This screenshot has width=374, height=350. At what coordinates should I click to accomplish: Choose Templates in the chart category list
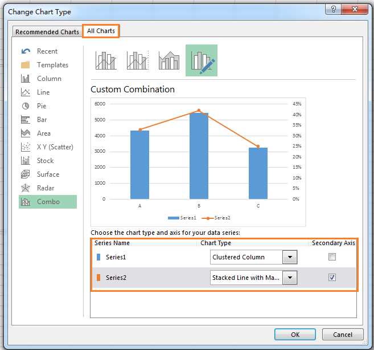[48, 65]
